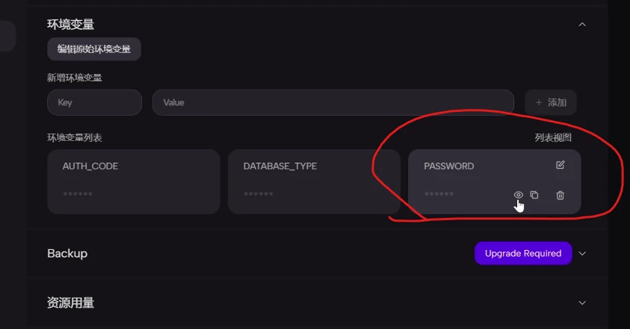
Task: Expand the Backup section chevron
Action: tap(582, 254)
